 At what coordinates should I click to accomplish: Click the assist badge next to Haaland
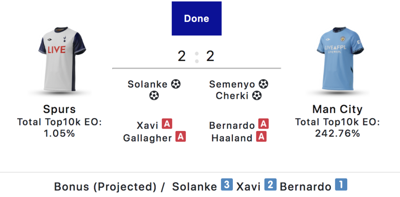tap(261, 137)
